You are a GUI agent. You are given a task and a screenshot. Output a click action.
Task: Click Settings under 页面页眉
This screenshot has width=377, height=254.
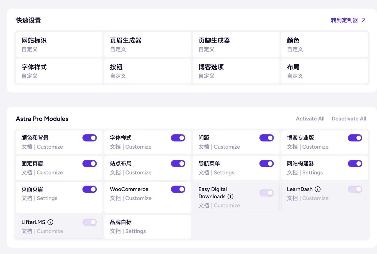coord(47,198)
